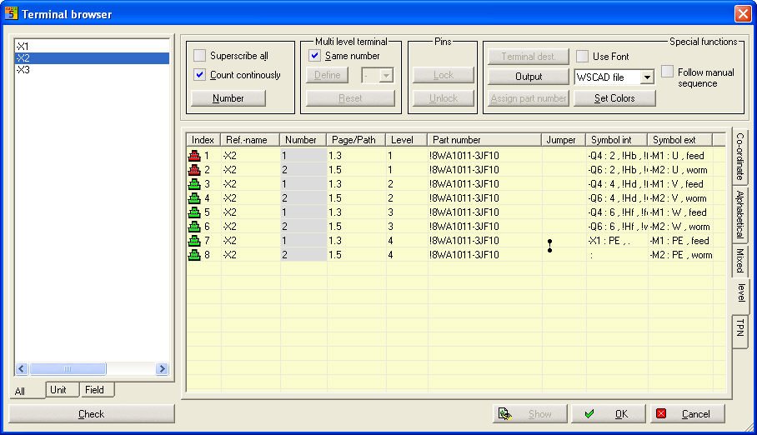Close the Terminal browser window

point(743,13)
